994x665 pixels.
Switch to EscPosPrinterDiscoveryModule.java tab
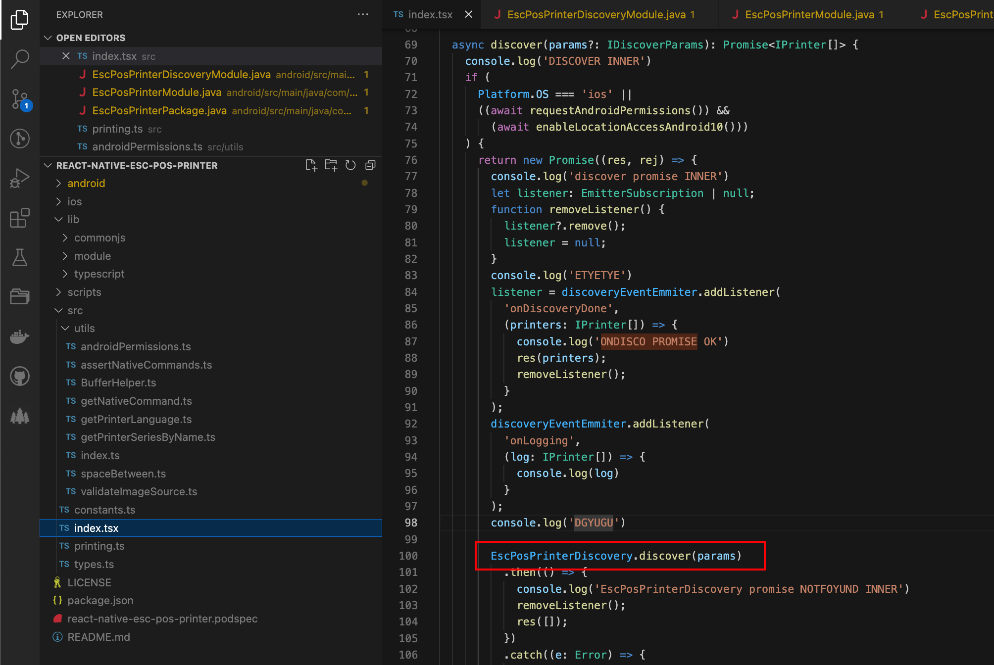pyautogui.click(x=596, y=15)
